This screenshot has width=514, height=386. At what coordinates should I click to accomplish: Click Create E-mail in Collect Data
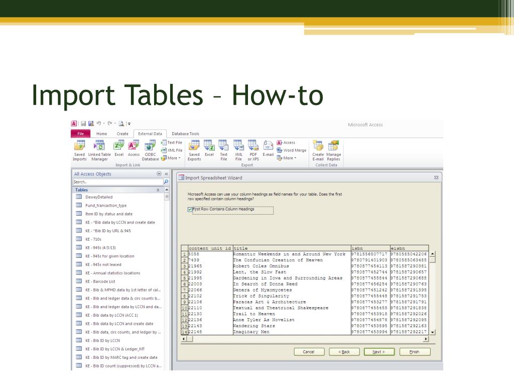[x=318, y=150]
